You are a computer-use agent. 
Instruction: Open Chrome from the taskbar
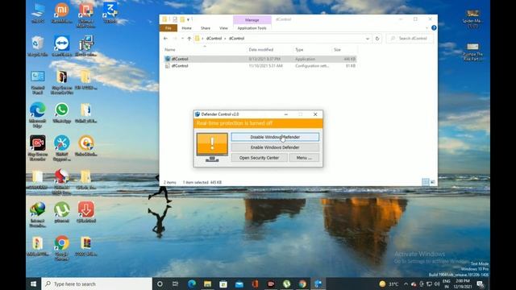[x=302, y=284]
